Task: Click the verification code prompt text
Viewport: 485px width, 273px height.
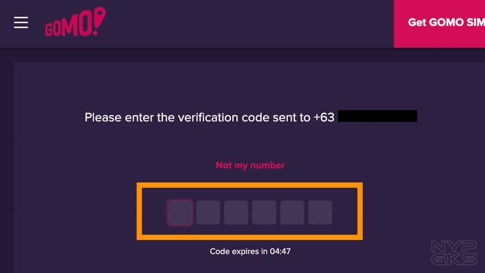Action: point(210,118)
